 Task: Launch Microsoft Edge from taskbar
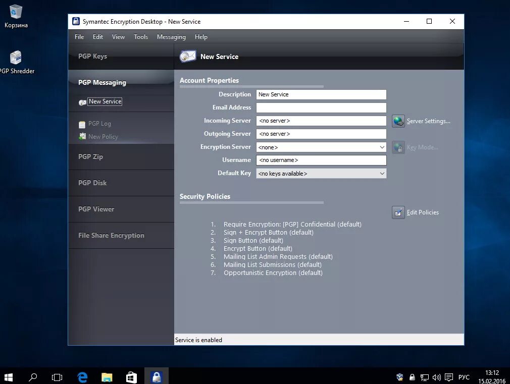tap(82, 377)
